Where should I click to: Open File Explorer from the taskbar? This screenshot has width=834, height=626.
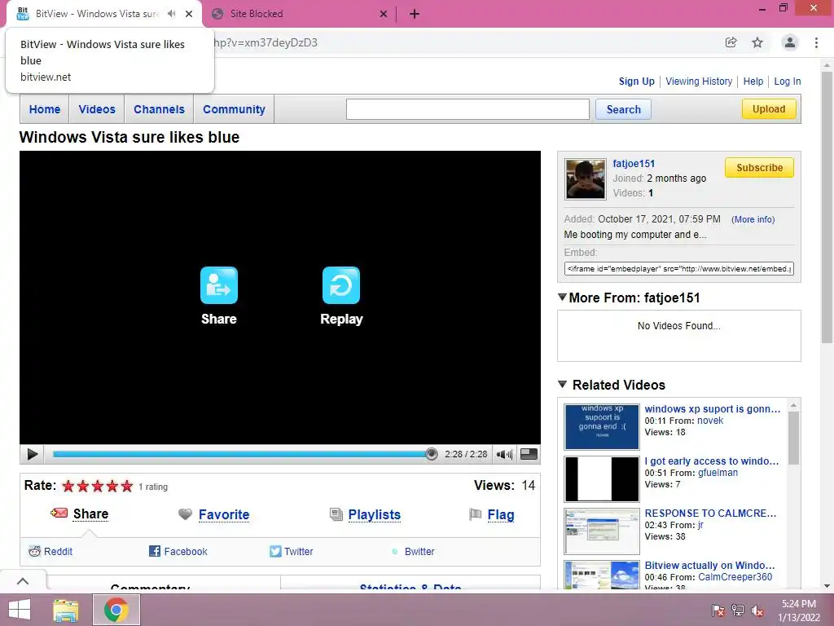click(65, 610)
